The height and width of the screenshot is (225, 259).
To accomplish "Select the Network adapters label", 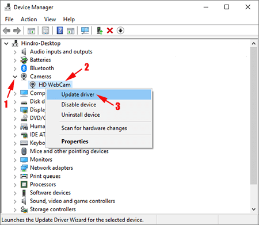I will pyautogui.click(x=51, y=168).
